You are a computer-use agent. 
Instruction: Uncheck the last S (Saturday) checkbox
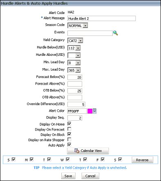(120, 159)
